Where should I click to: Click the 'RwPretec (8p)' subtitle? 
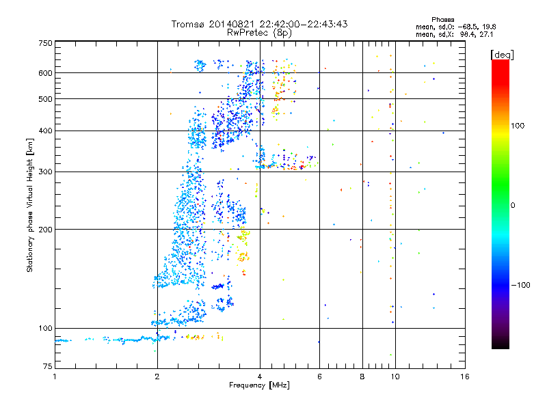tap(259, 33)
